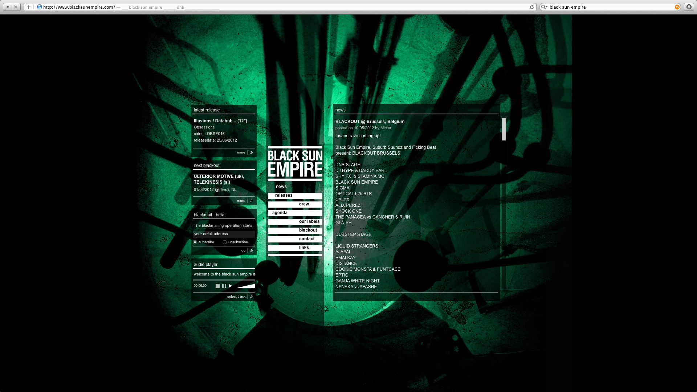
Task: Adjust the audio player volume wedge
Action: (246, 286)
